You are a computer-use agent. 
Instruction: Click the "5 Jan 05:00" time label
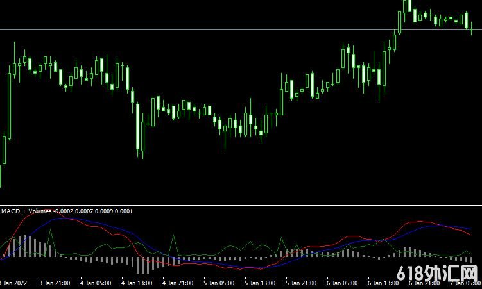pyautogui.click(x=219, y=283)
